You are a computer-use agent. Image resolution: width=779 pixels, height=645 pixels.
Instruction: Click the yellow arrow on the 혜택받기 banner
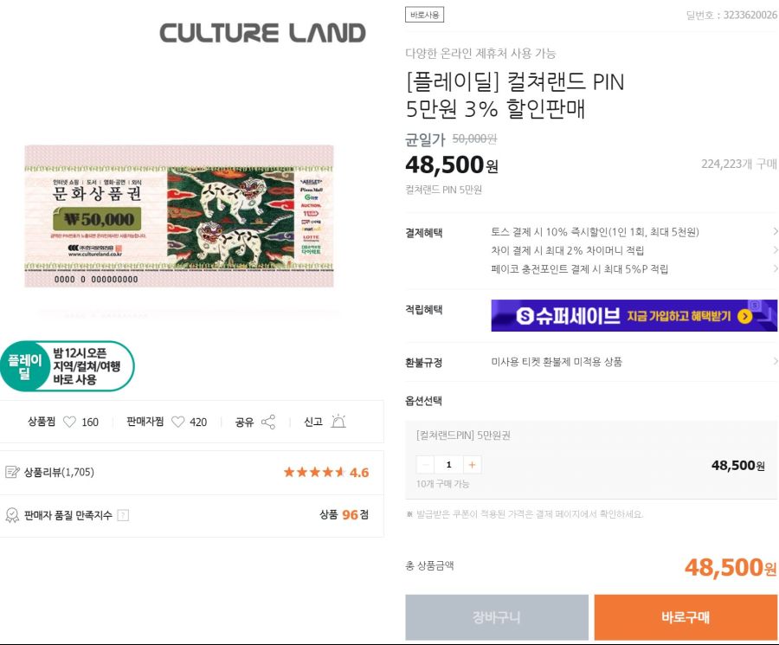click(x=745, y=317)
